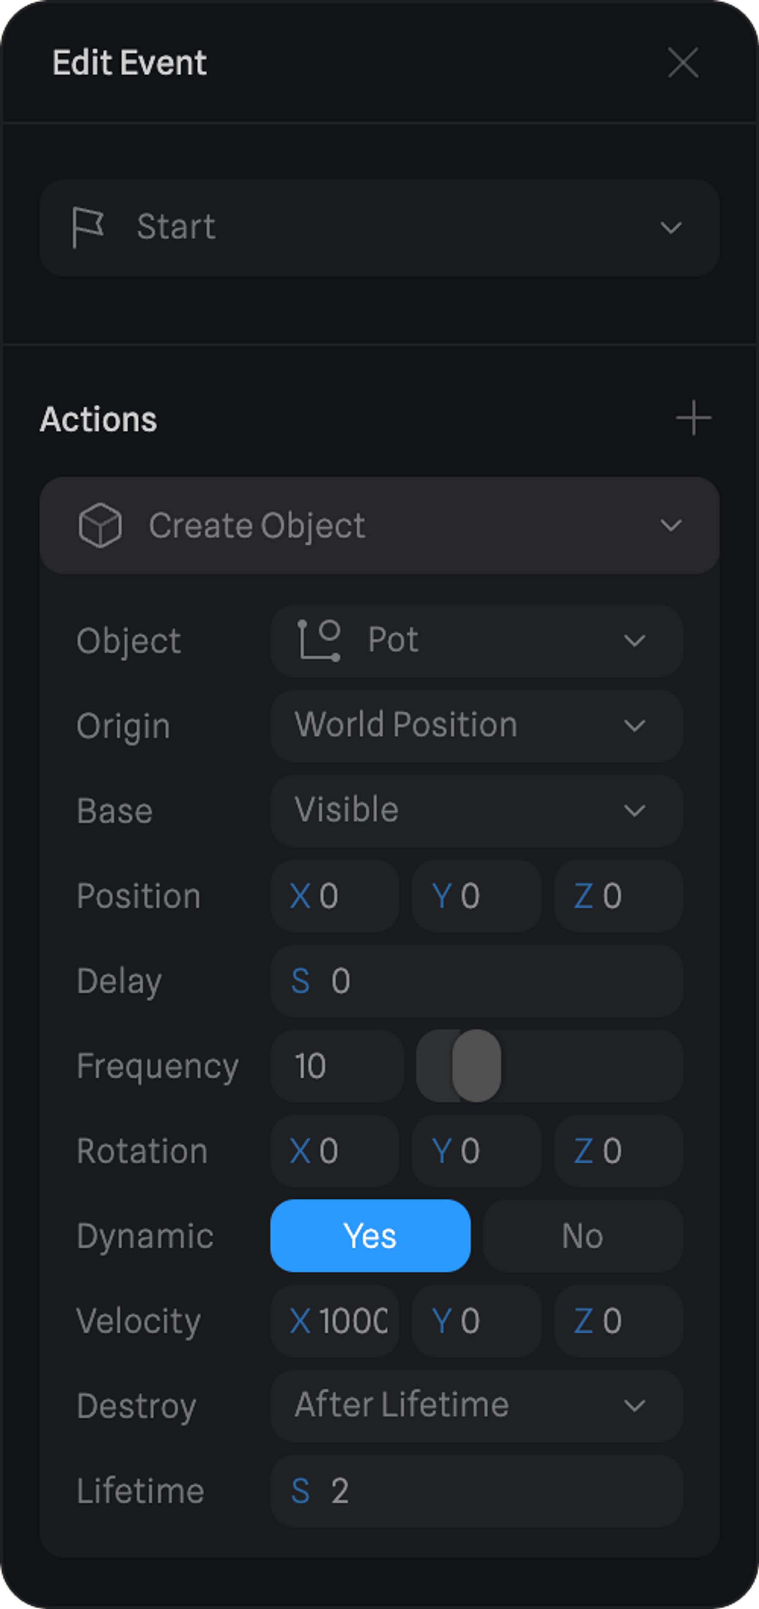Click the flag icon beside Start
The image size is (759, 1609).
tap(87, 227)
